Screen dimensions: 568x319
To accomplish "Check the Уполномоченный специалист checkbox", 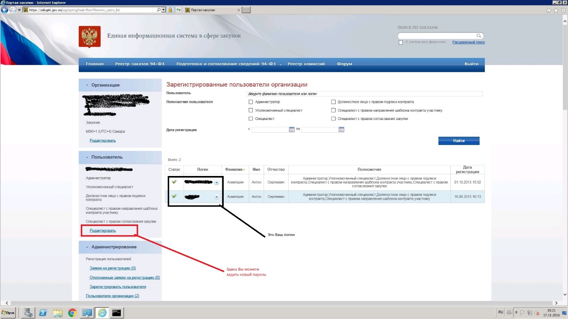I will coord(251,110).
